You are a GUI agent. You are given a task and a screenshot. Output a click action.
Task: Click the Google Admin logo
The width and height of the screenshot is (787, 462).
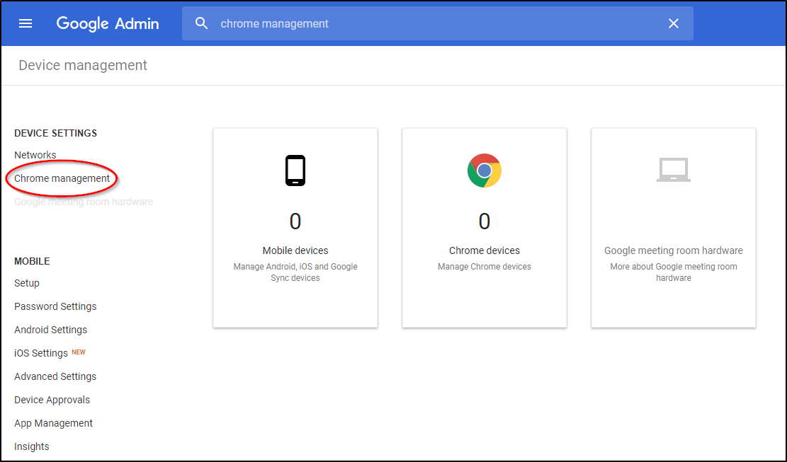(x=108, y=23)
